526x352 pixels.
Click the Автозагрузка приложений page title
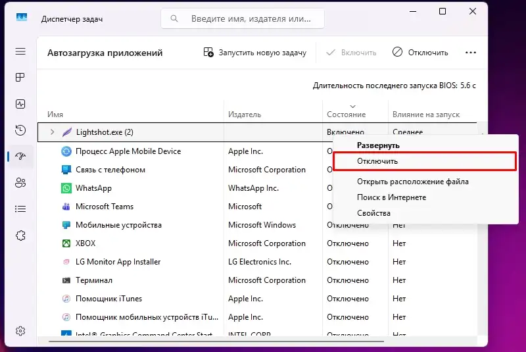click(105, 53)
